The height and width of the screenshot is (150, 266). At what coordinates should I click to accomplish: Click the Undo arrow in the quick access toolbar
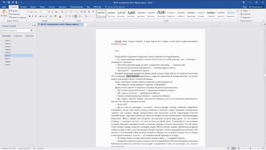[x=4, y=2]
